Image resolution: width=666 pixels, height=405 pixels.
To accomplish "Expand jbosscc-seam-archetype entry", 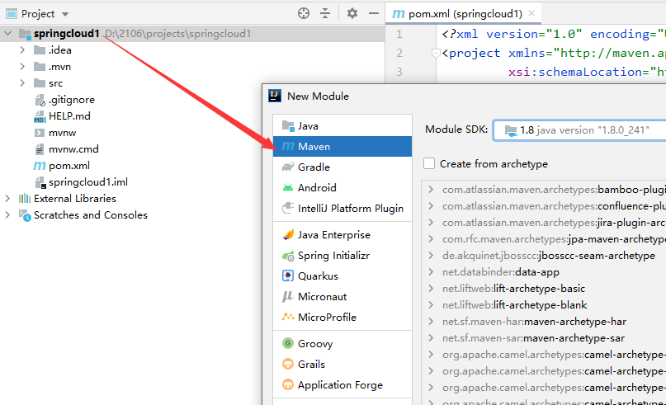I will (431, 256).
